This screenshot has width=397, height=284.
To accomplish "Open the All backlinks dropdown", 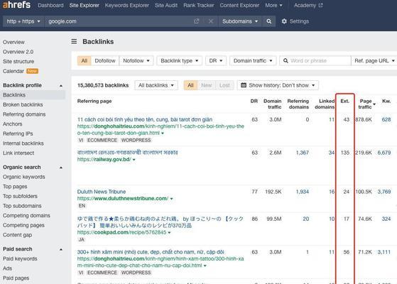I will click(156, 85).
